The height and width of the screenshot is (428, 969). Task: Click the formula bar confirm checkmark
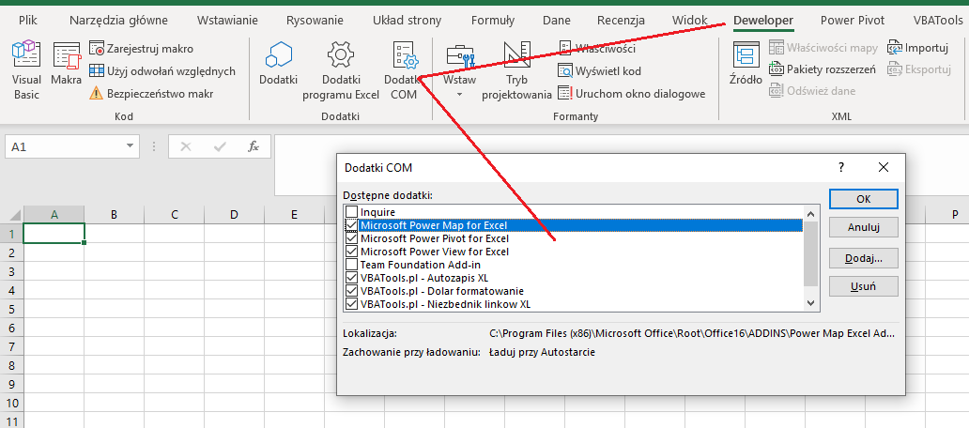(x=219, y=147)
